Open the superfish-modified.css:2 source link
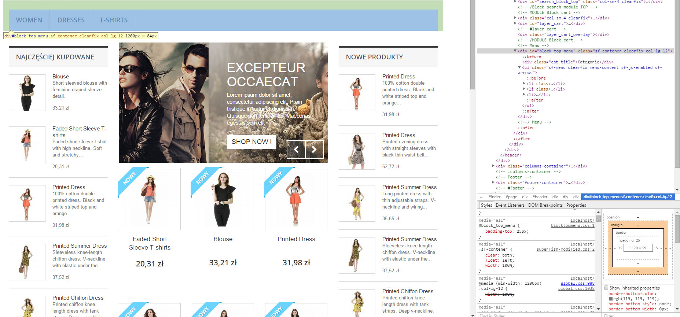680x317 pixels. click(x=566, y=249)
